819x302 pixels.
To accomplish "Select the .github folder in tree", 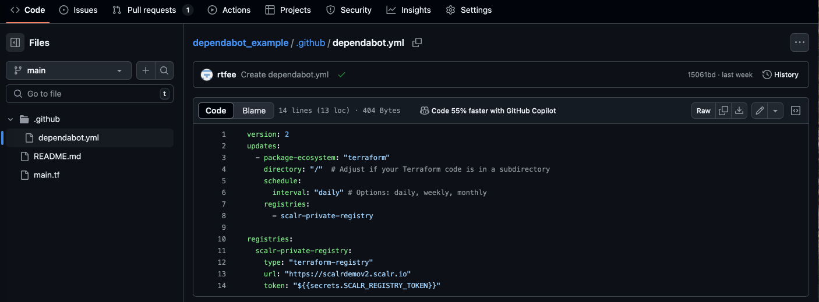I will [47, 119].
